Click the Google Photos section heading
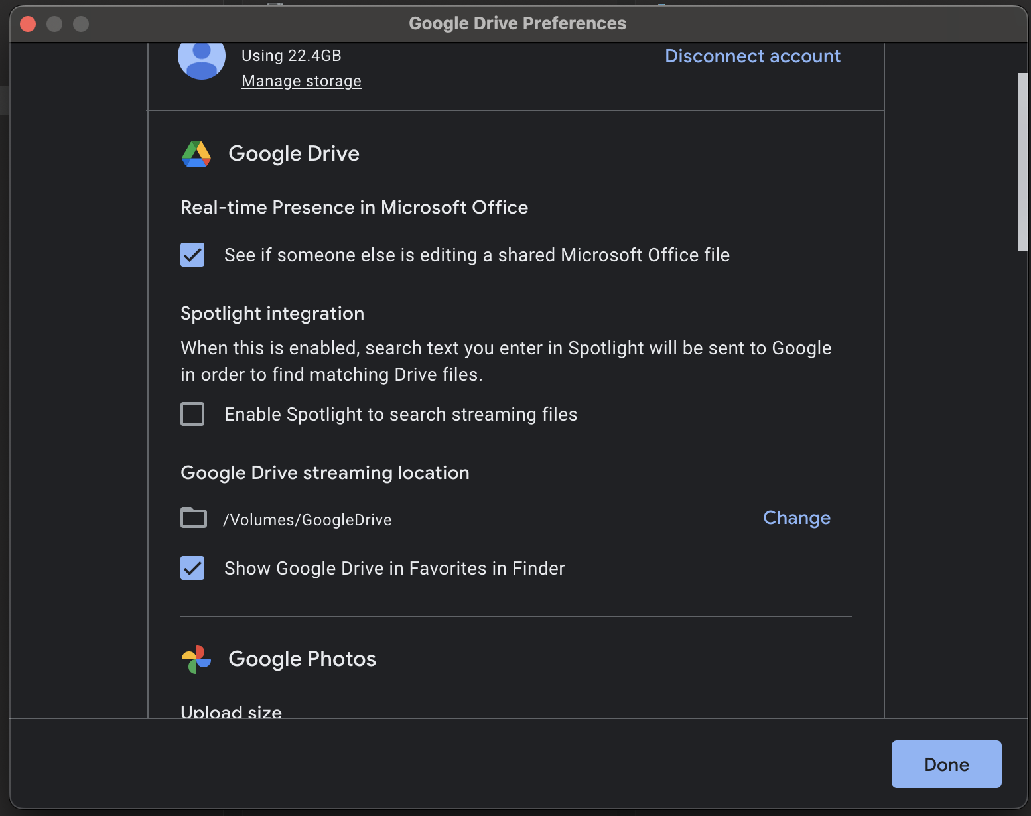The width and height of the screenshot is (1031, 816). 302,659
